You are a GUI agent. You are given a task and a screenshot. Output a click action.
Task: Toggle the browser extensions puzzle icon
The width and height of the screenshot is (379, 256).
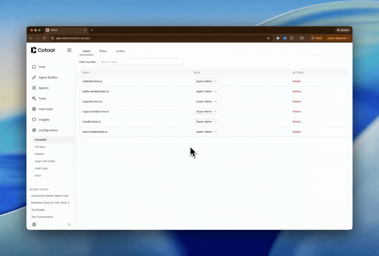coord(291,38)
